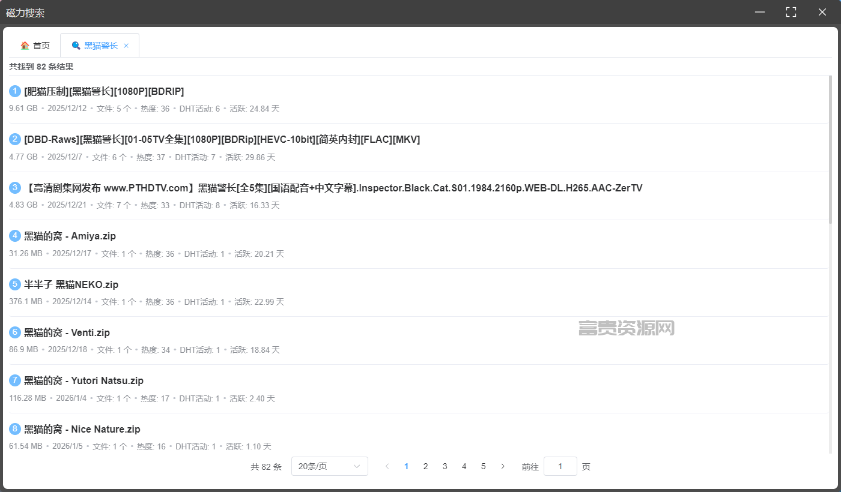Viewport: 841px width, 492px height.
Task: Go to page 2 of results
Action: point(425,466)
